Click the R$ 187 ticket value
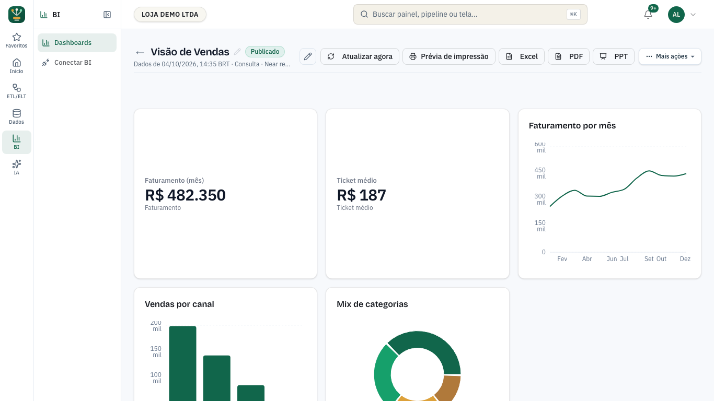714x401 pixels. [361, 195]
